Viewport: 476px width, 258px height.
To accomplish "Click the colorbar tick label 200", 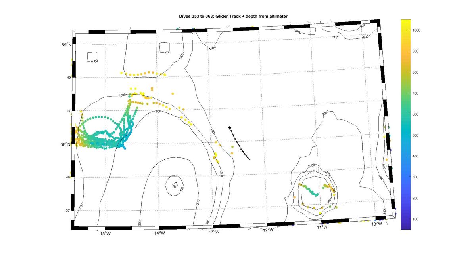I will pyautogui.click(x=416, y=198).
